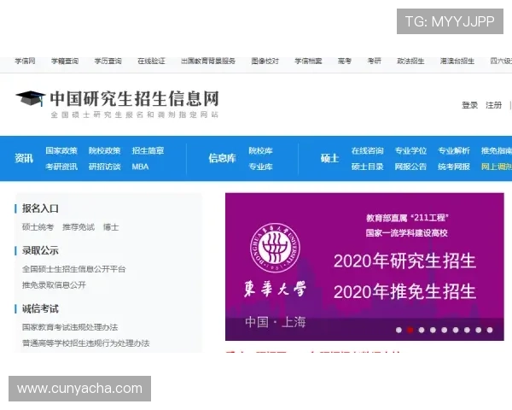Open 统考网报 nav item
The width and height of the screenshot is (512, 410).
click(x=454, y=167)
